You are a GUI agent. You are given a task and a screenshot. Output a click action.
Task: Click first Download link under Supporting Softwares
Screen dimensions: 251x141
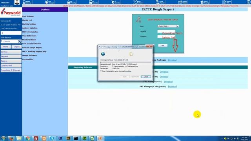coord(164,72)
